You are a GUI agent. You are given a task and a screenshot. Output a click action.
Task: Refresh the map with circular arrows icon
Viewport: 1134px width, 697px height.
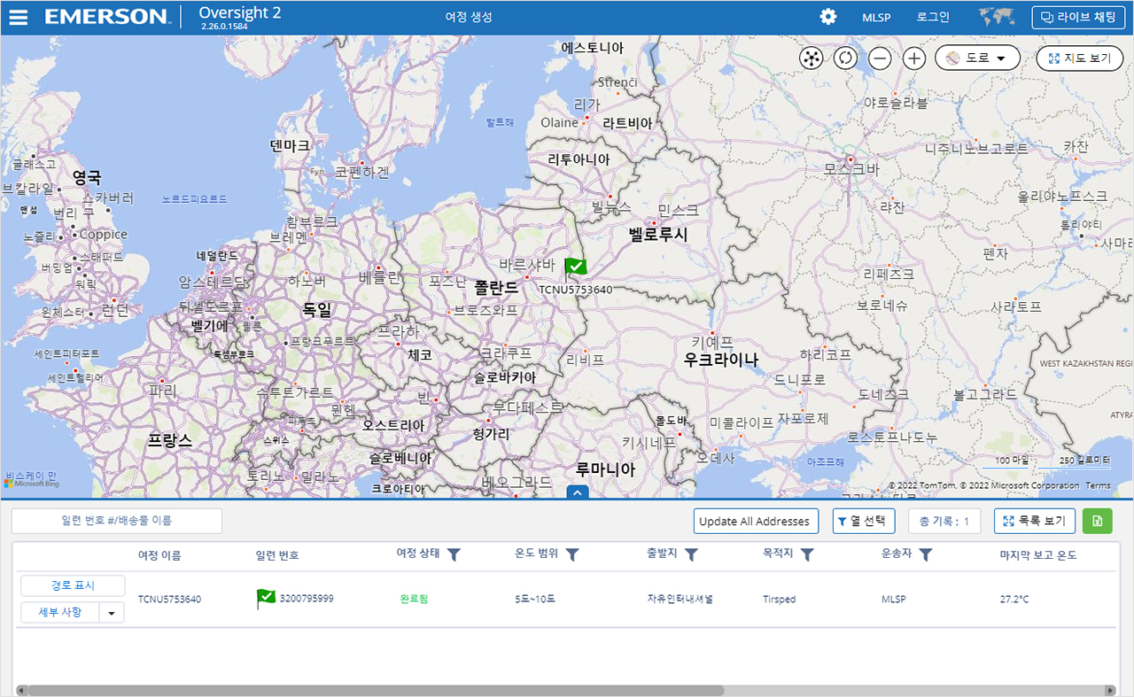coord(845,58)
